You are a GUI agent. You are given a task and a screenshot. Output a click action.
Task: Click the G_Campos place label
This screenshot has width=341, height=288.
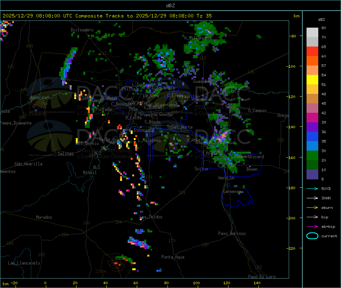(x=258, y=111)
